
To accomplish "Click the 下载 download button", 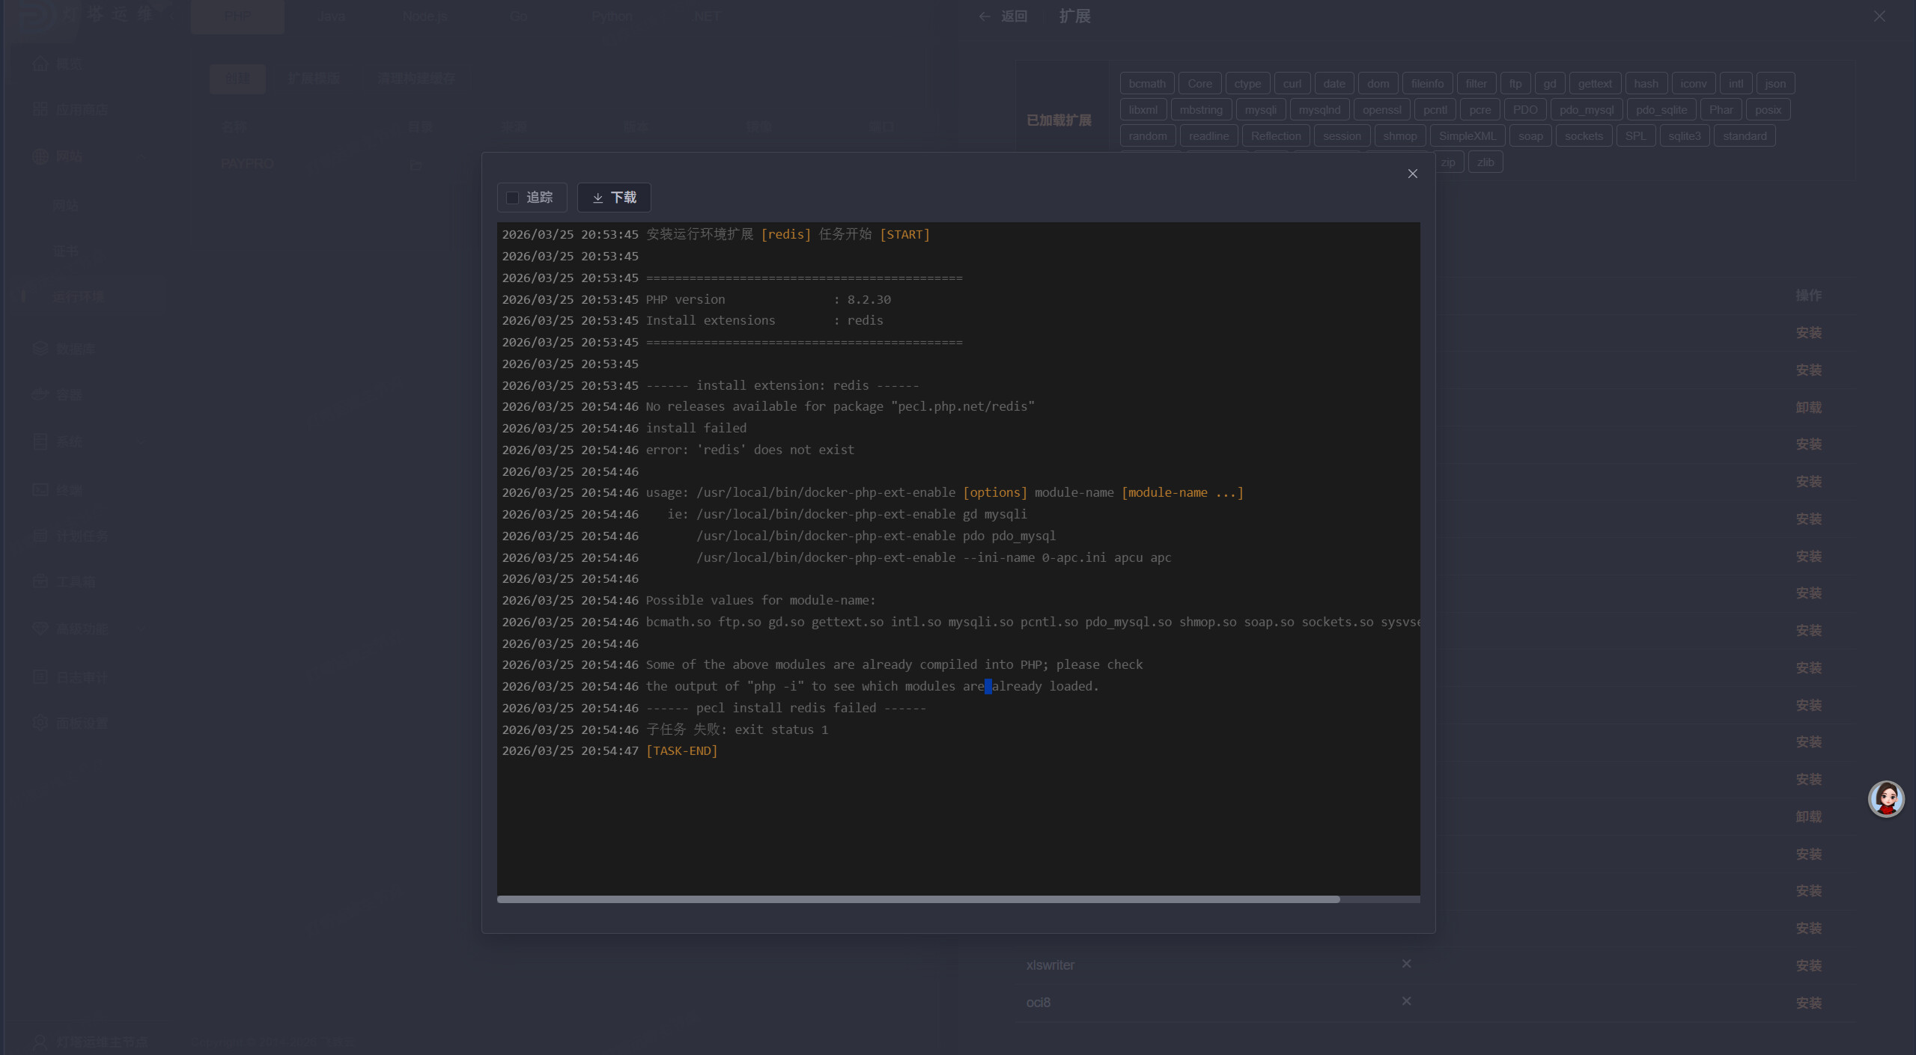I will 614,198.
